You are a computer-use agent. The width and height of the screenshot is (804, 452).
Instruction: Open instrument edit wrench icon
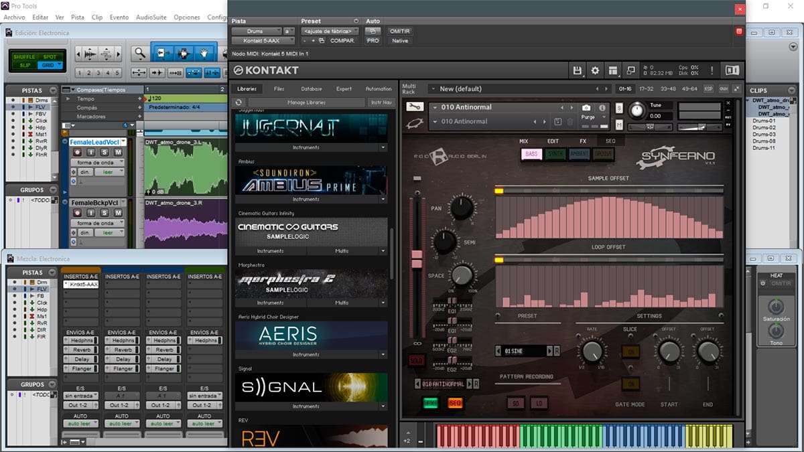[x=415, y=106]
